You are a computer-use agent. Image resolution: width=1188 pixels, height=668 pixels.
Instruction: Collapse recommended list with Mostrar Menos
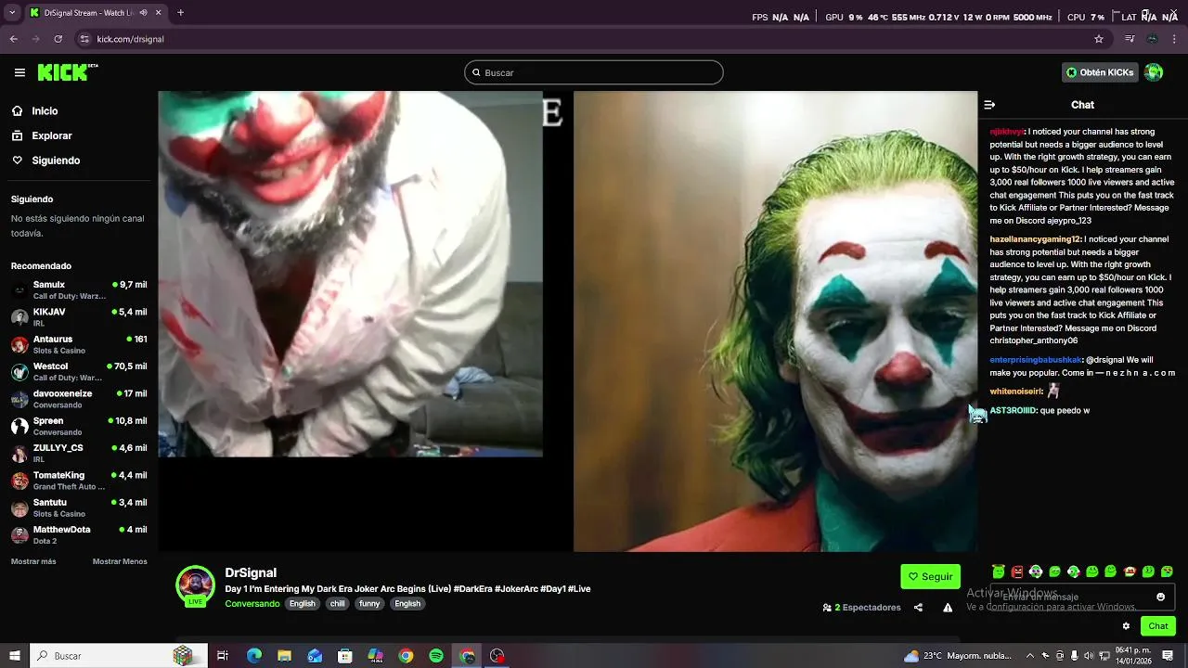[120, 561]
